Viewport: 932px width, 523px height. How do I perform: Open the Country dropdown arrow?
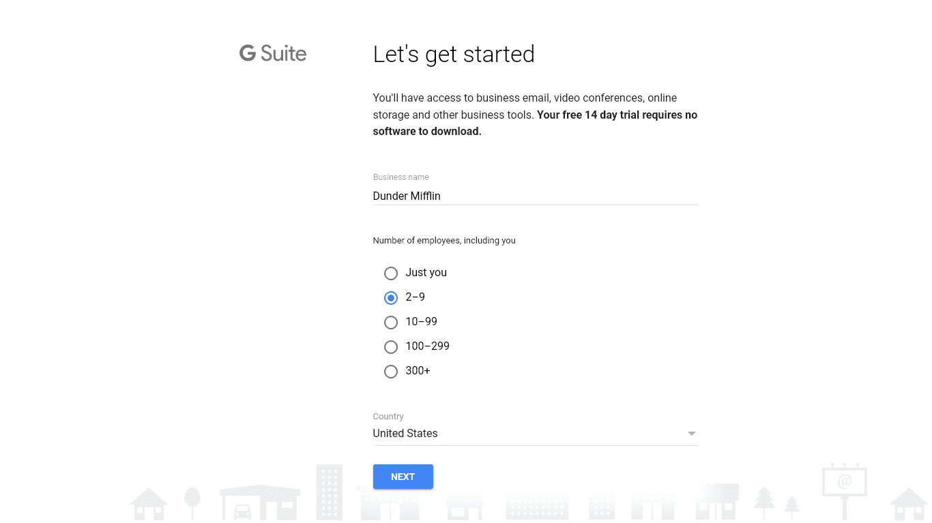[691, 434]
